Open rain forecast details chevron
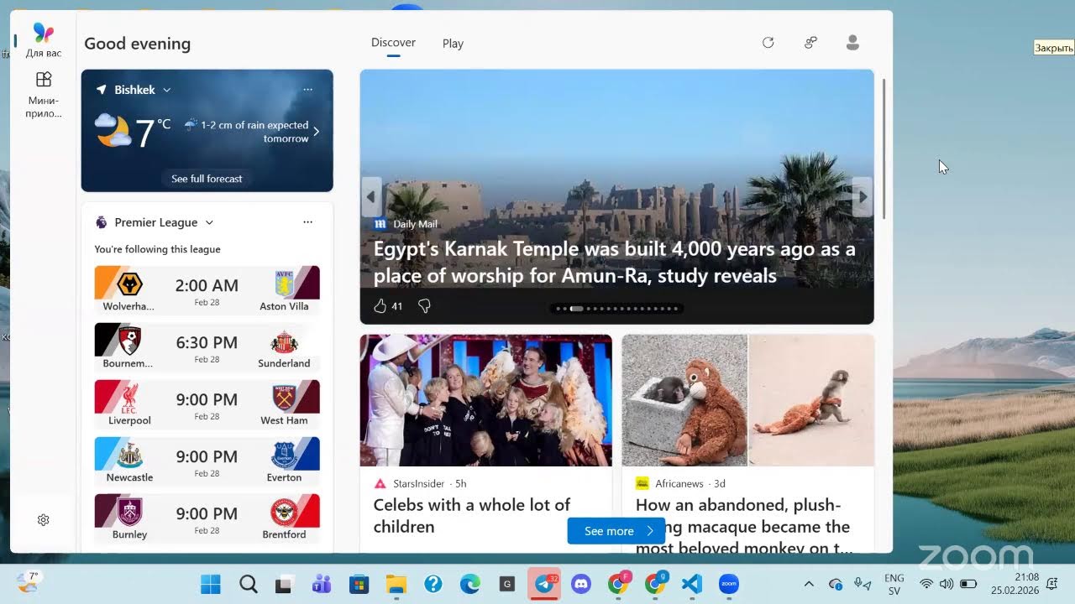The width and height of the screenshot is (1075, 604). pyautogui.click(x=316, y=132)
